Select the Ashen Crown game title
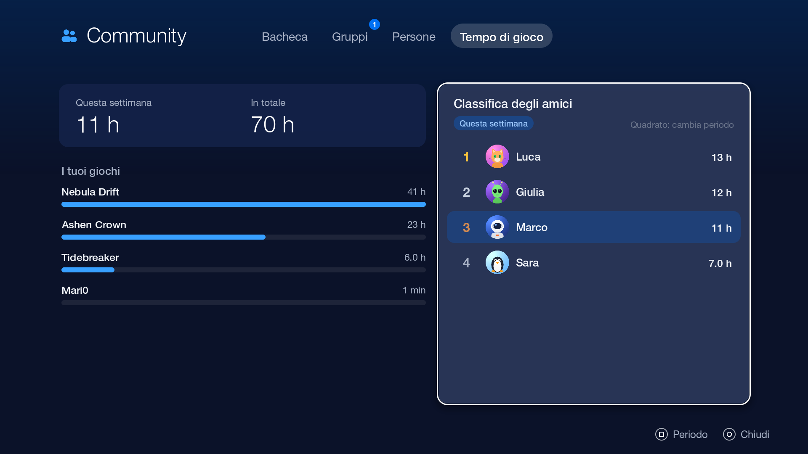Viewport: 808px width, 454px height. pos(94,225)
